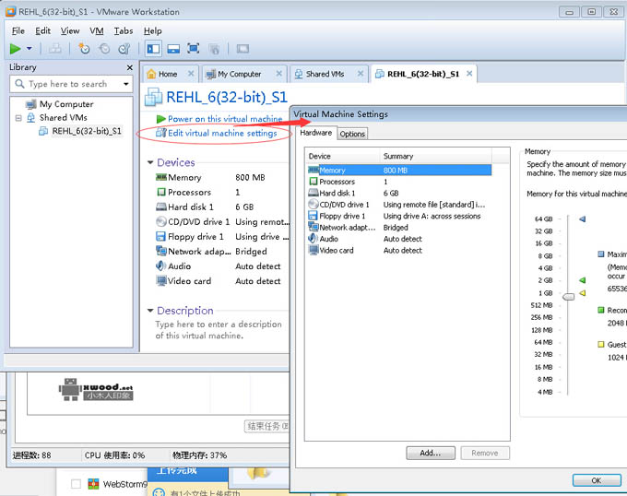Open the power options dropdown arrow
Image resolution: width=627 pixels, height=496 pixels.
pos(30,49)
